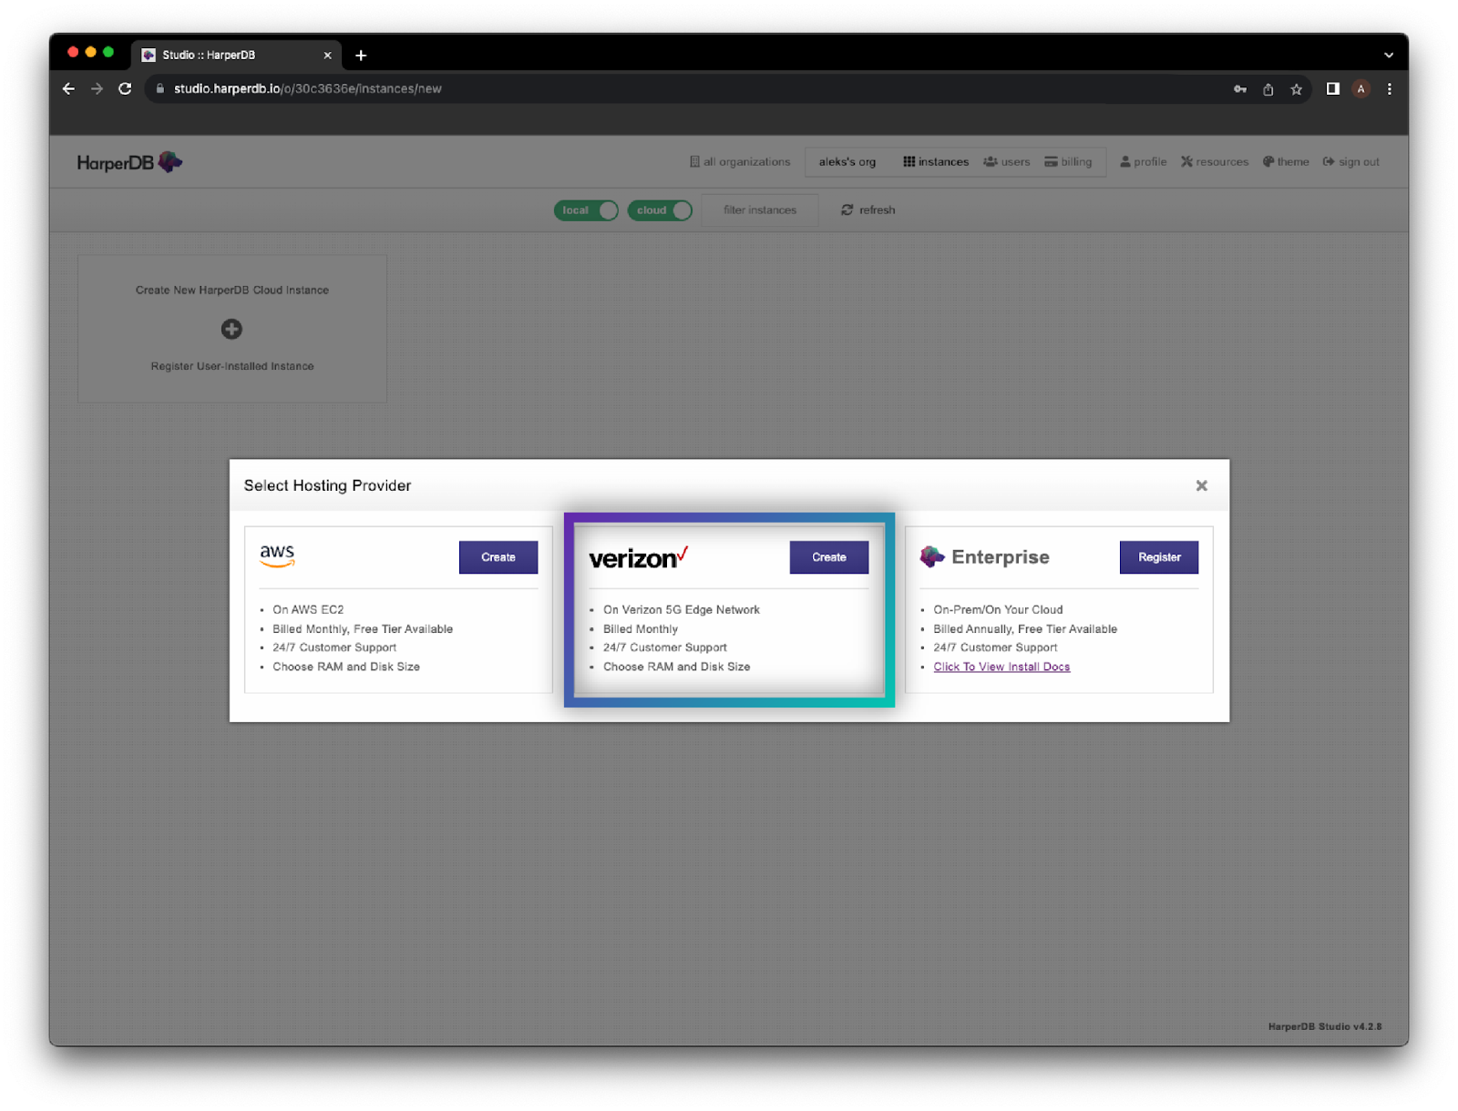This screenshot has height=1111, width=1458.
Task: Click On-Prem/On Your Cloud text
Action: 998,609
